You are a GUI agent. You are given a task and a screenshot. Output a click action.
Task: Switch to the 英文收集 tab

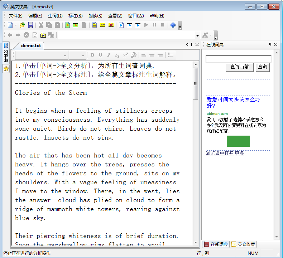243,244
